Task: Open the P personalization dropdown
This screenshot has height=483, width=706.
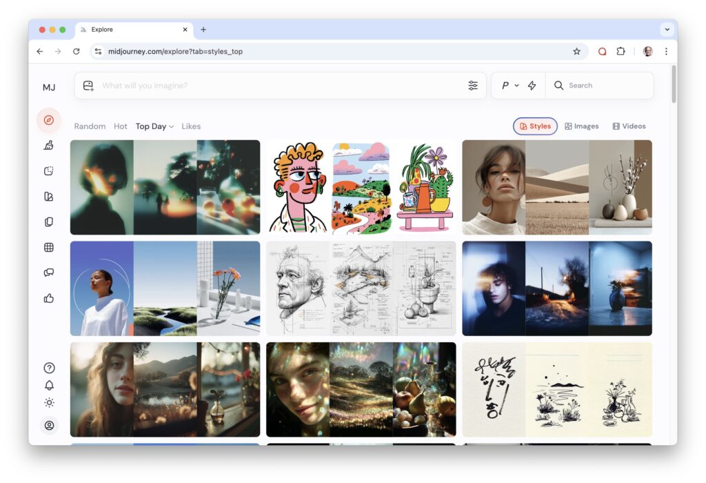Action: pyautogui.click(x=510, y=86)
